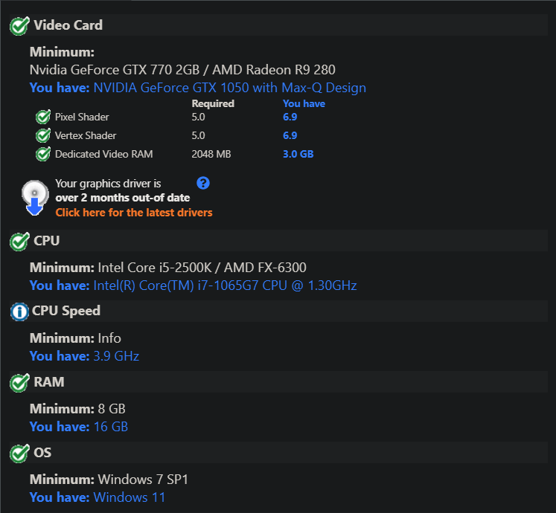This screenshot has width=556, height=513.
Task: Click the 3.0 GB video RAM value
Action: coord(298,154)
